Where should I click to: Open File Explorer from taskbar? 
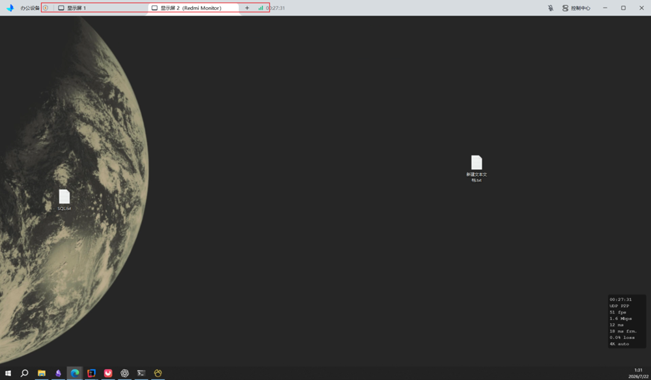point(42,373)
